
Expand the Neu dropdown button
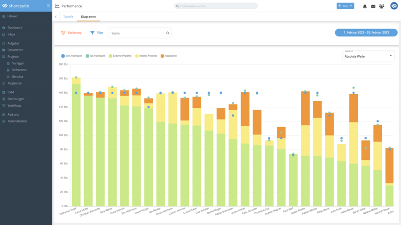[346, 6]
